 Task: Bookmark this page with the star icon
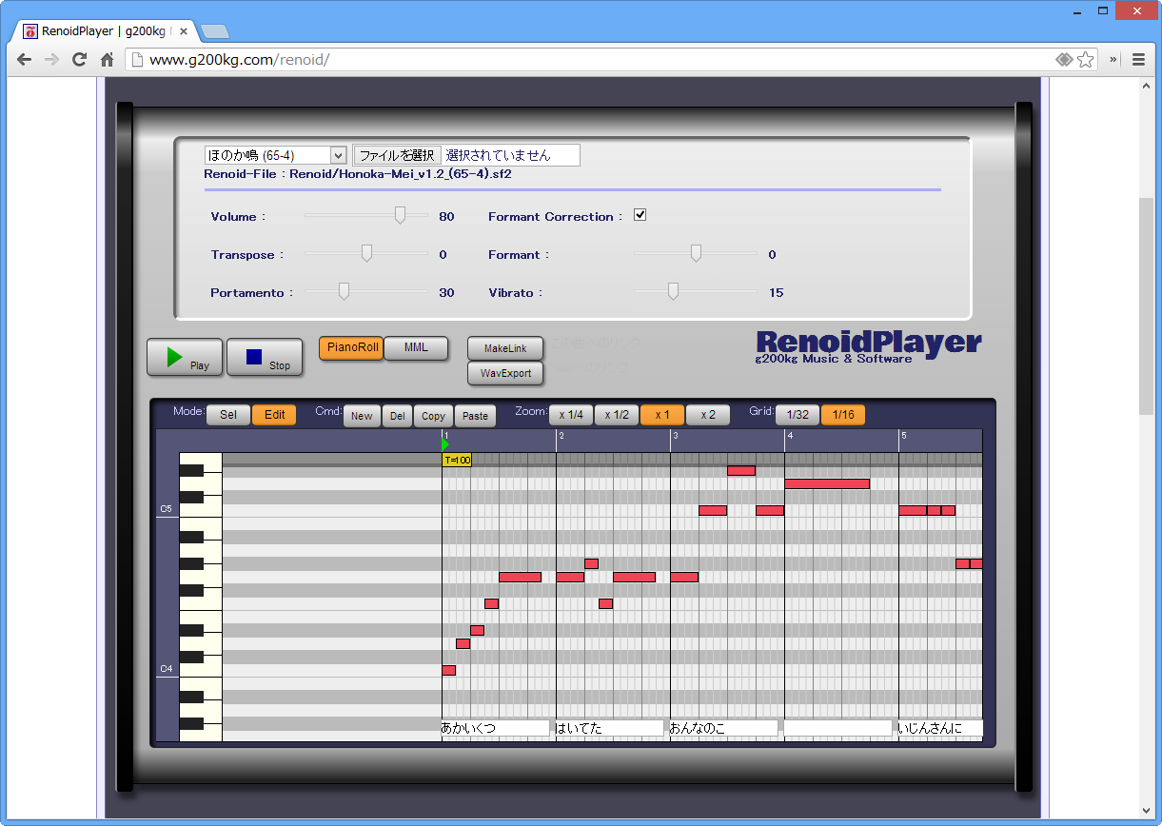[1086, 59]
